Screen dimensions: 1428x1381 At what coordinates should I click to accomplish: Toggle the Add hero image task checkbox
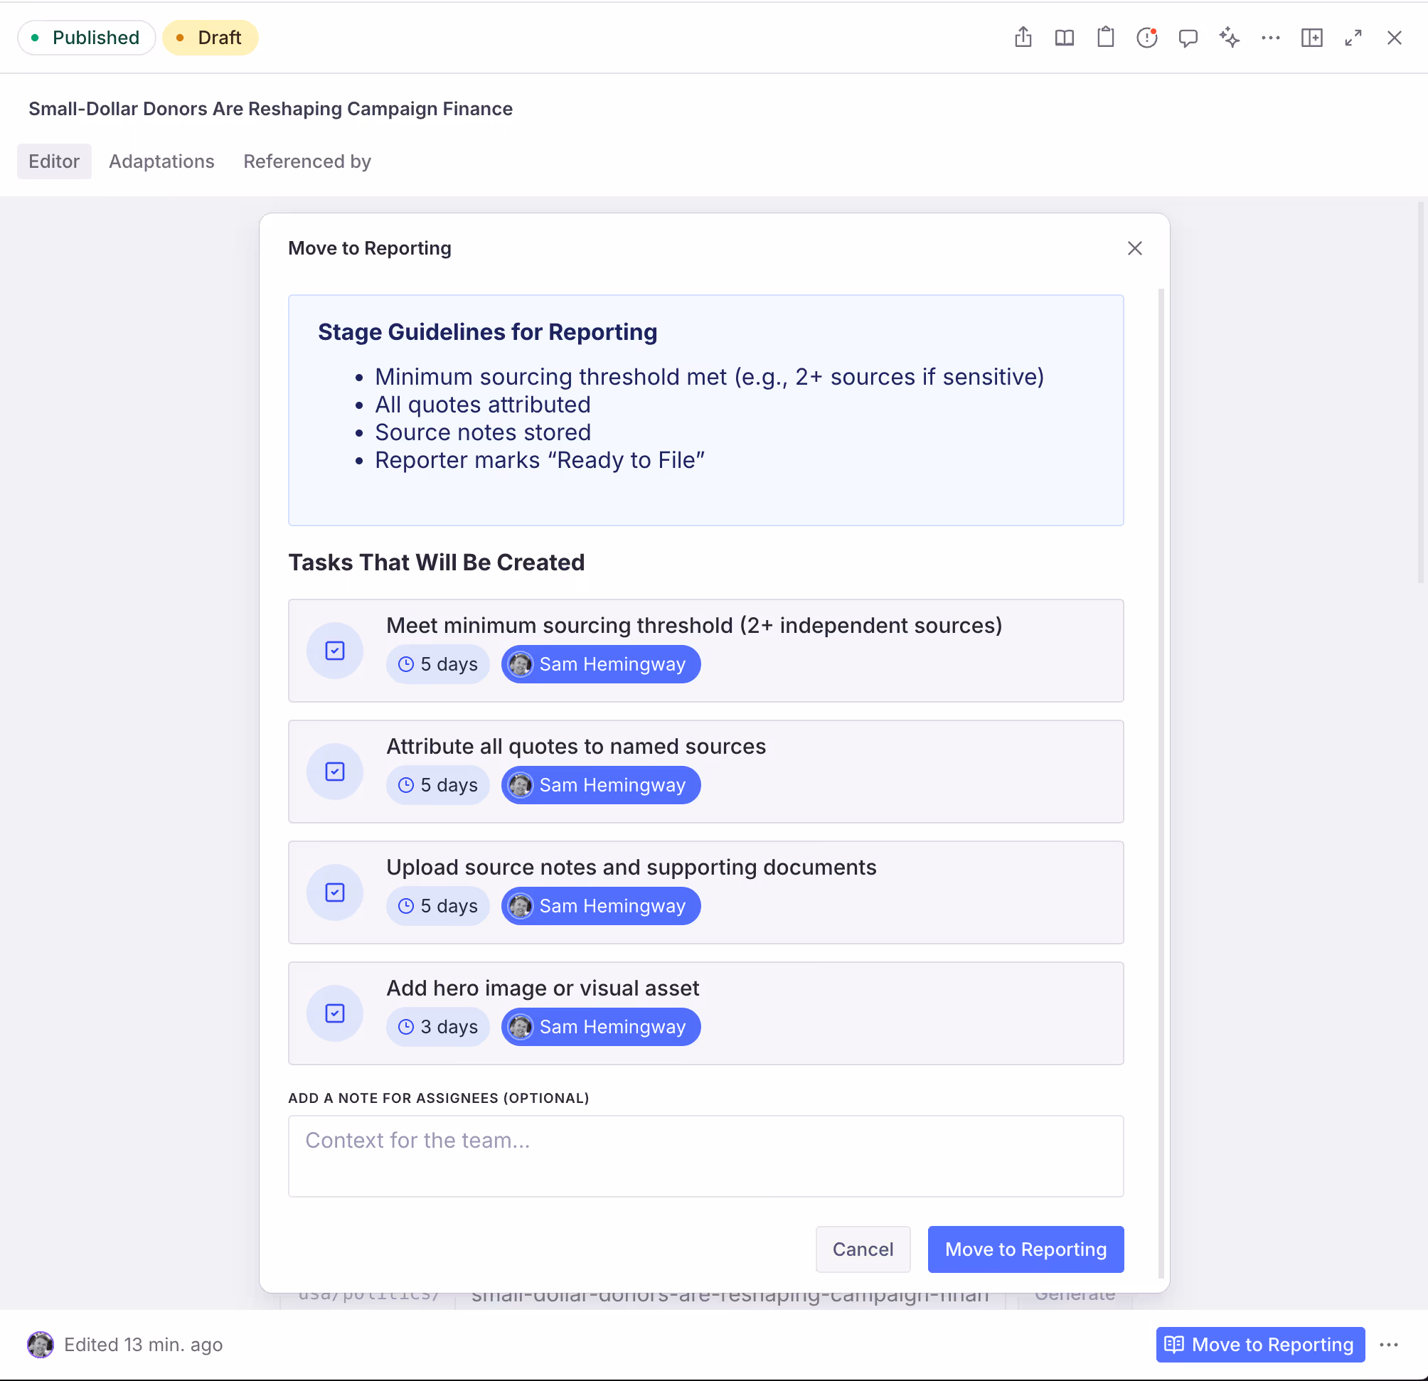click(334, 1013)
